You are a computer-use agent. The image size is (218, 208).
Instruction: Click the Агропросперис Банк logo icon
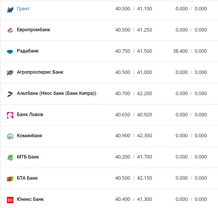pos(10,73)
